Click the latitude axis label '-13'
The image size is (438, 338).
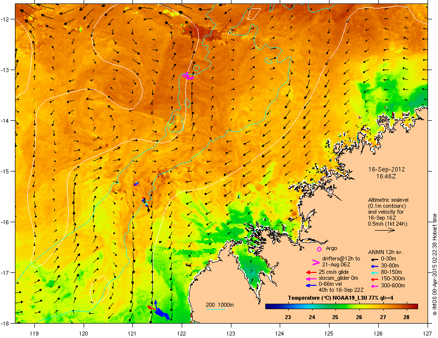[x=5, y=70]
